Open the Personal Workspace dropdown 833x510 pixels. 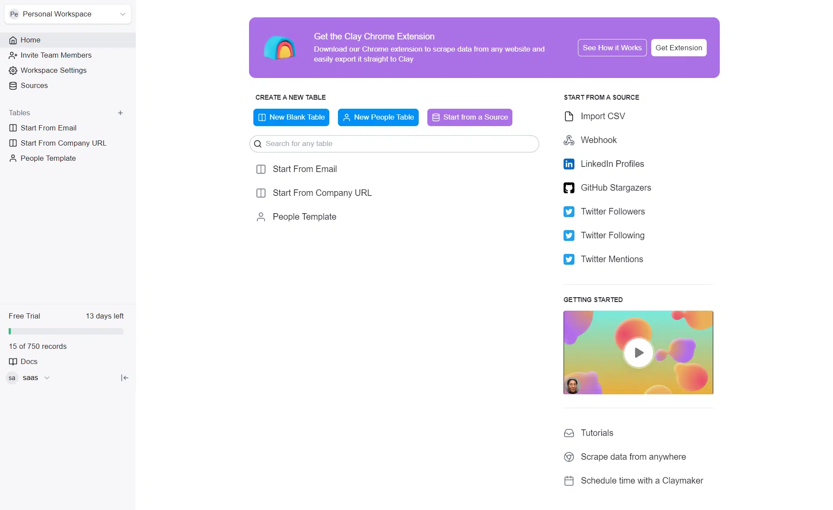click(68, 14)
